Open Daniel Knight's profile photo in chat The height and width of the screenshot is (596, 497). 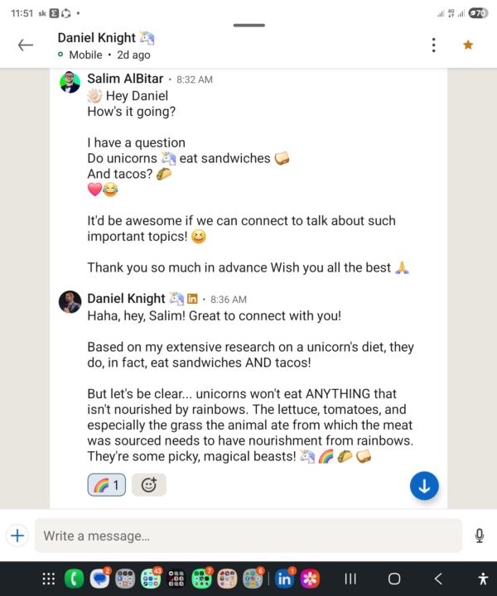70,301
